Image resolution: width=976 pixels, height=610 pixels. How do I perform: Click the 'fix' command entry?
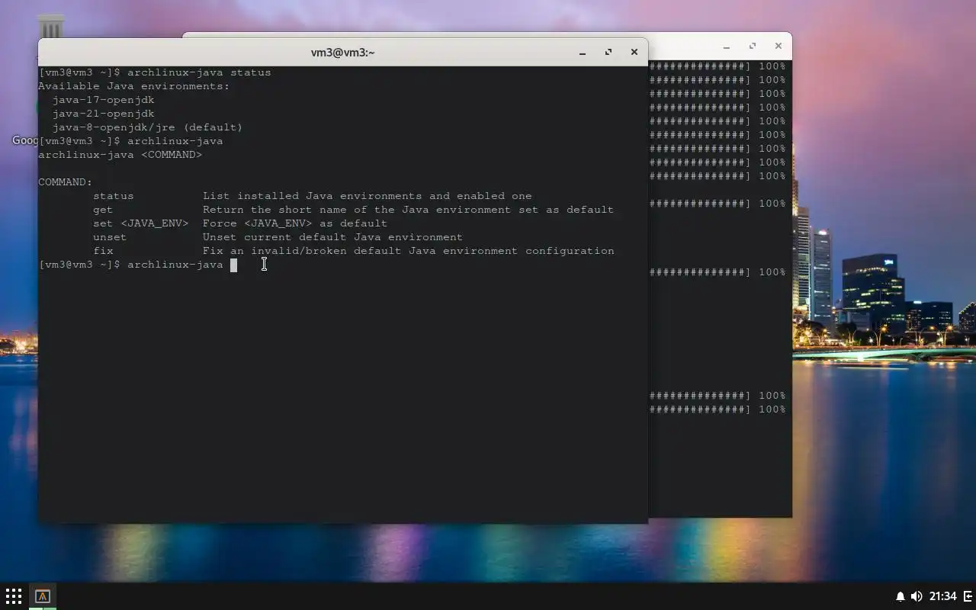pyautogui.click(x=103, y=251)
